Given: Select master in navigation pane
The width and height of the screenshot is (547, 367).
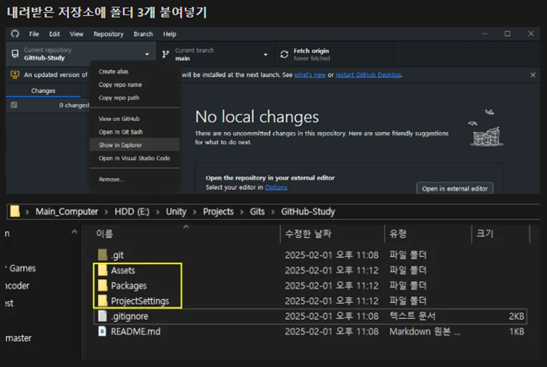Looking at the screenshot, I should 18,338.
